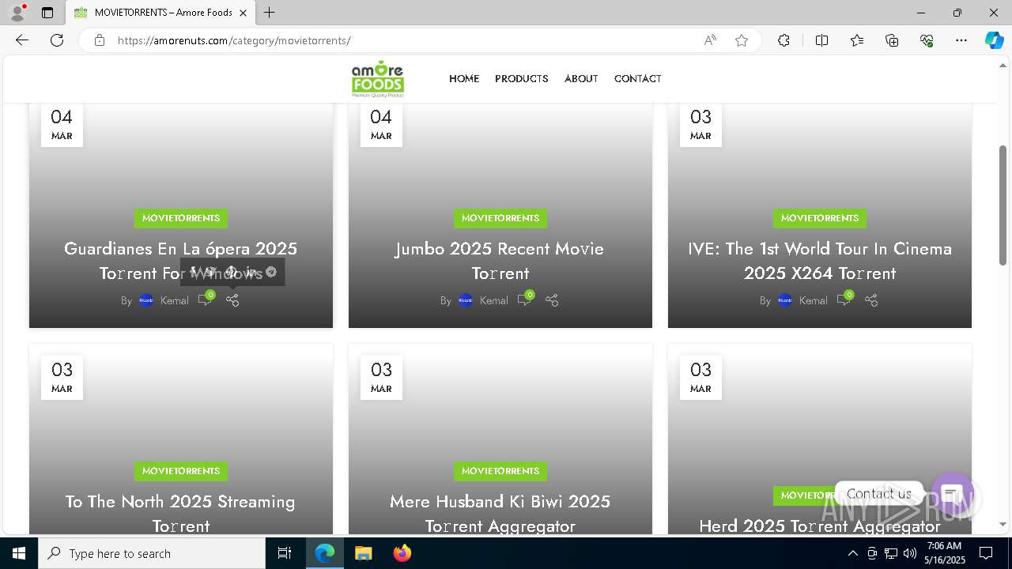The width and height of the screenshot is (1012, 569).
Task: Show hidden system tray icons
Action: (x=852, y=553)
